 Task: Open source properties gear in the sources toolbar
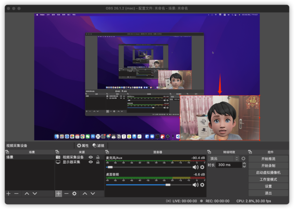74,194
